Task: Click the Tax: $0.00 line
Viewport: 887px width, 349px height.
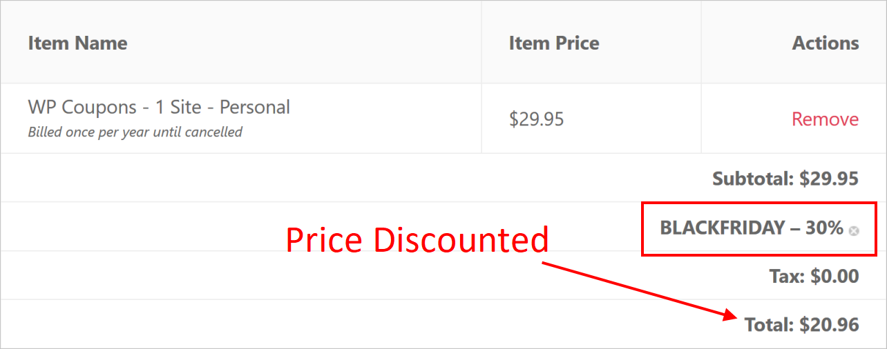Action: tap(814, 277)
